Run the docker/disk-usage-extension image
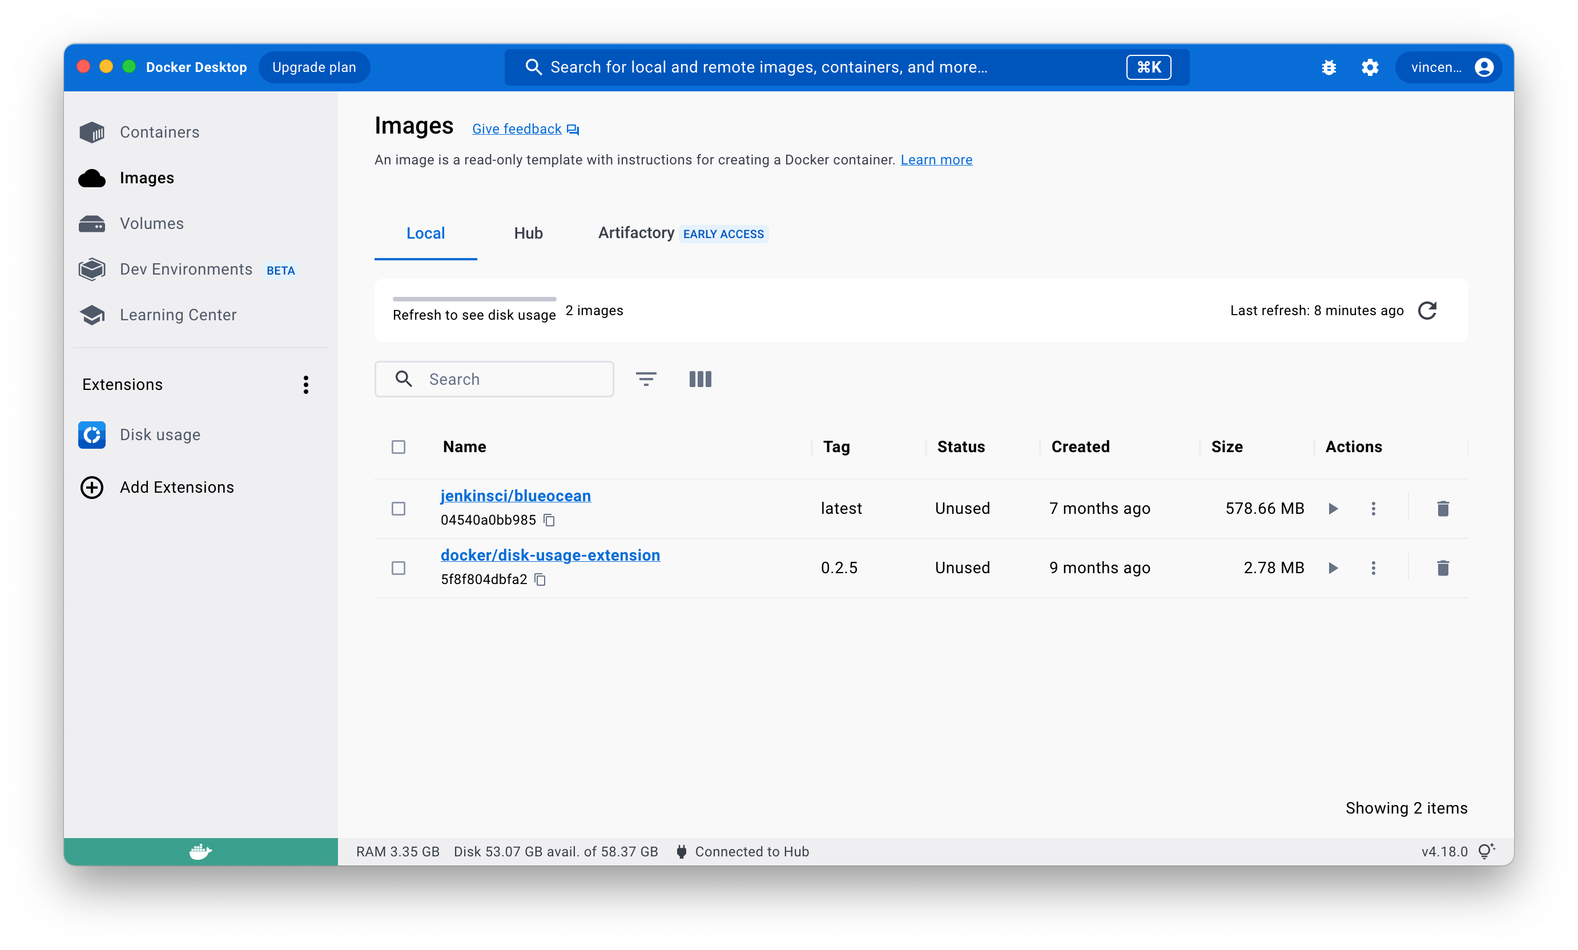 point(1333,568)
